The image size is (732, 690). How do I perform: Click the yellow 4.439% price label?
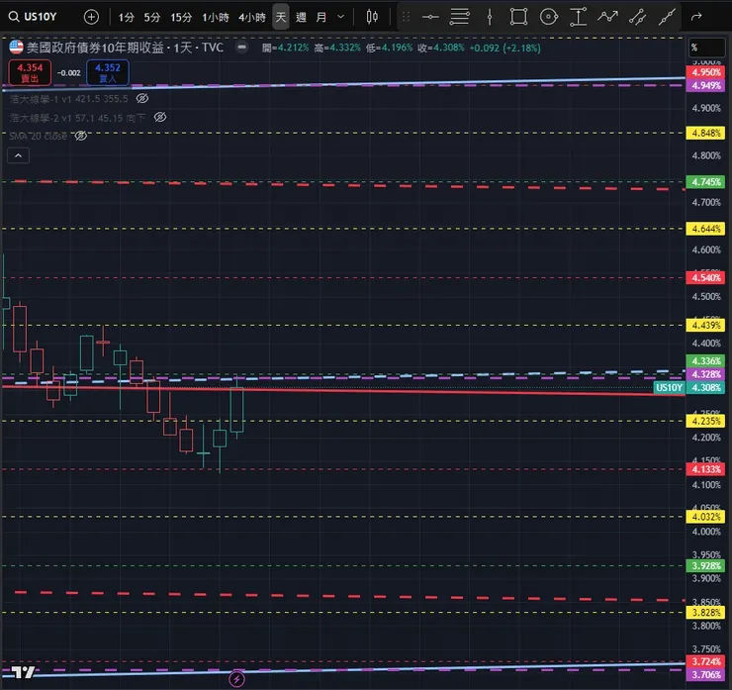pyautogui.click(x=705, y=326)
